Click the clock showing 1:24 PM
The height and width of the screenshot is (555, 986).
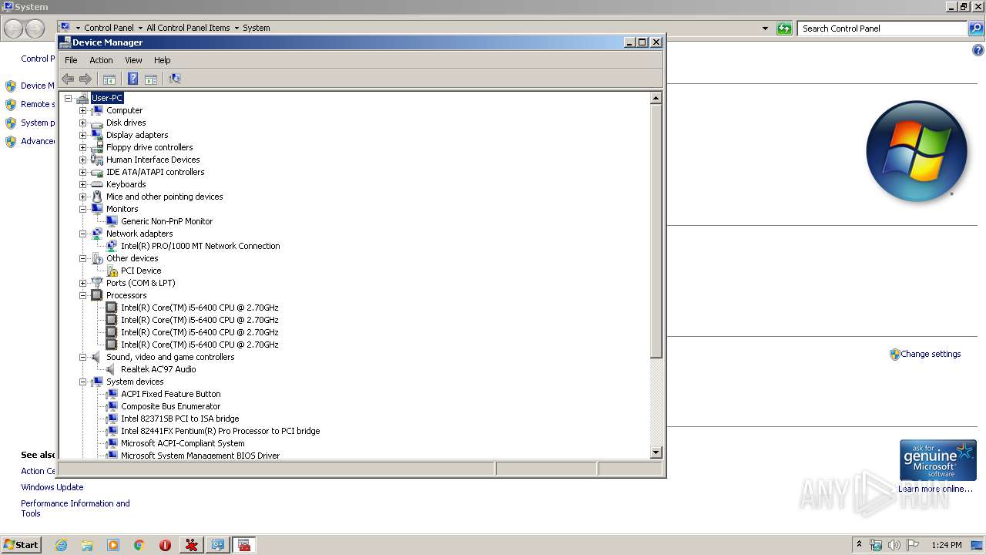pos(946,545)
